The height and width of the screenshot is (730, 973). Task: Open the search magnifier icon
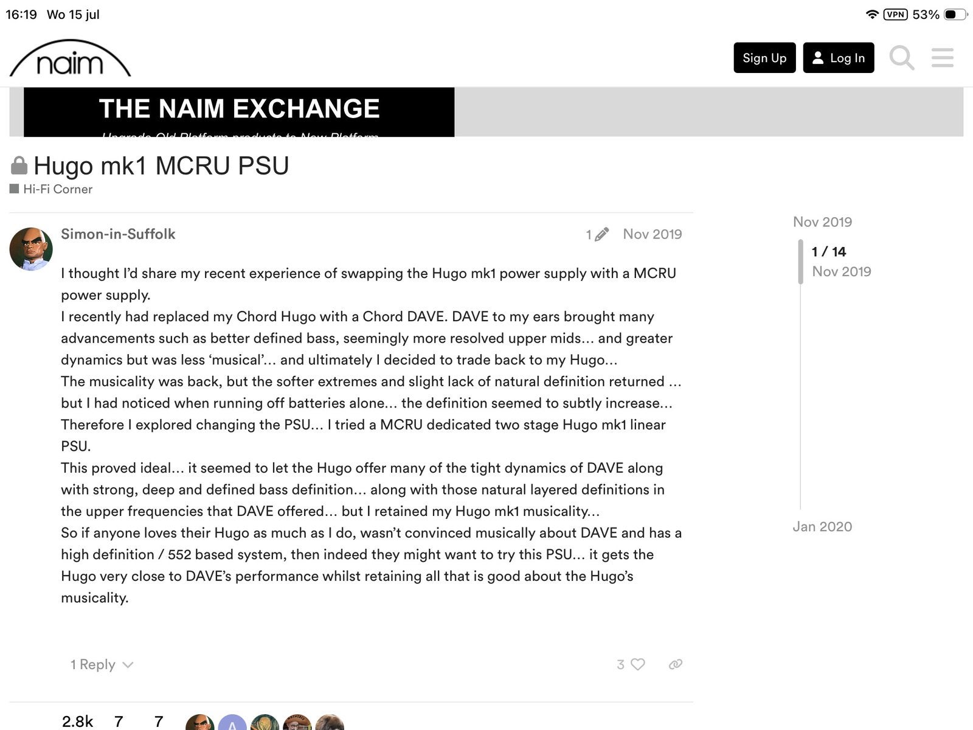[x=901, y=58]
